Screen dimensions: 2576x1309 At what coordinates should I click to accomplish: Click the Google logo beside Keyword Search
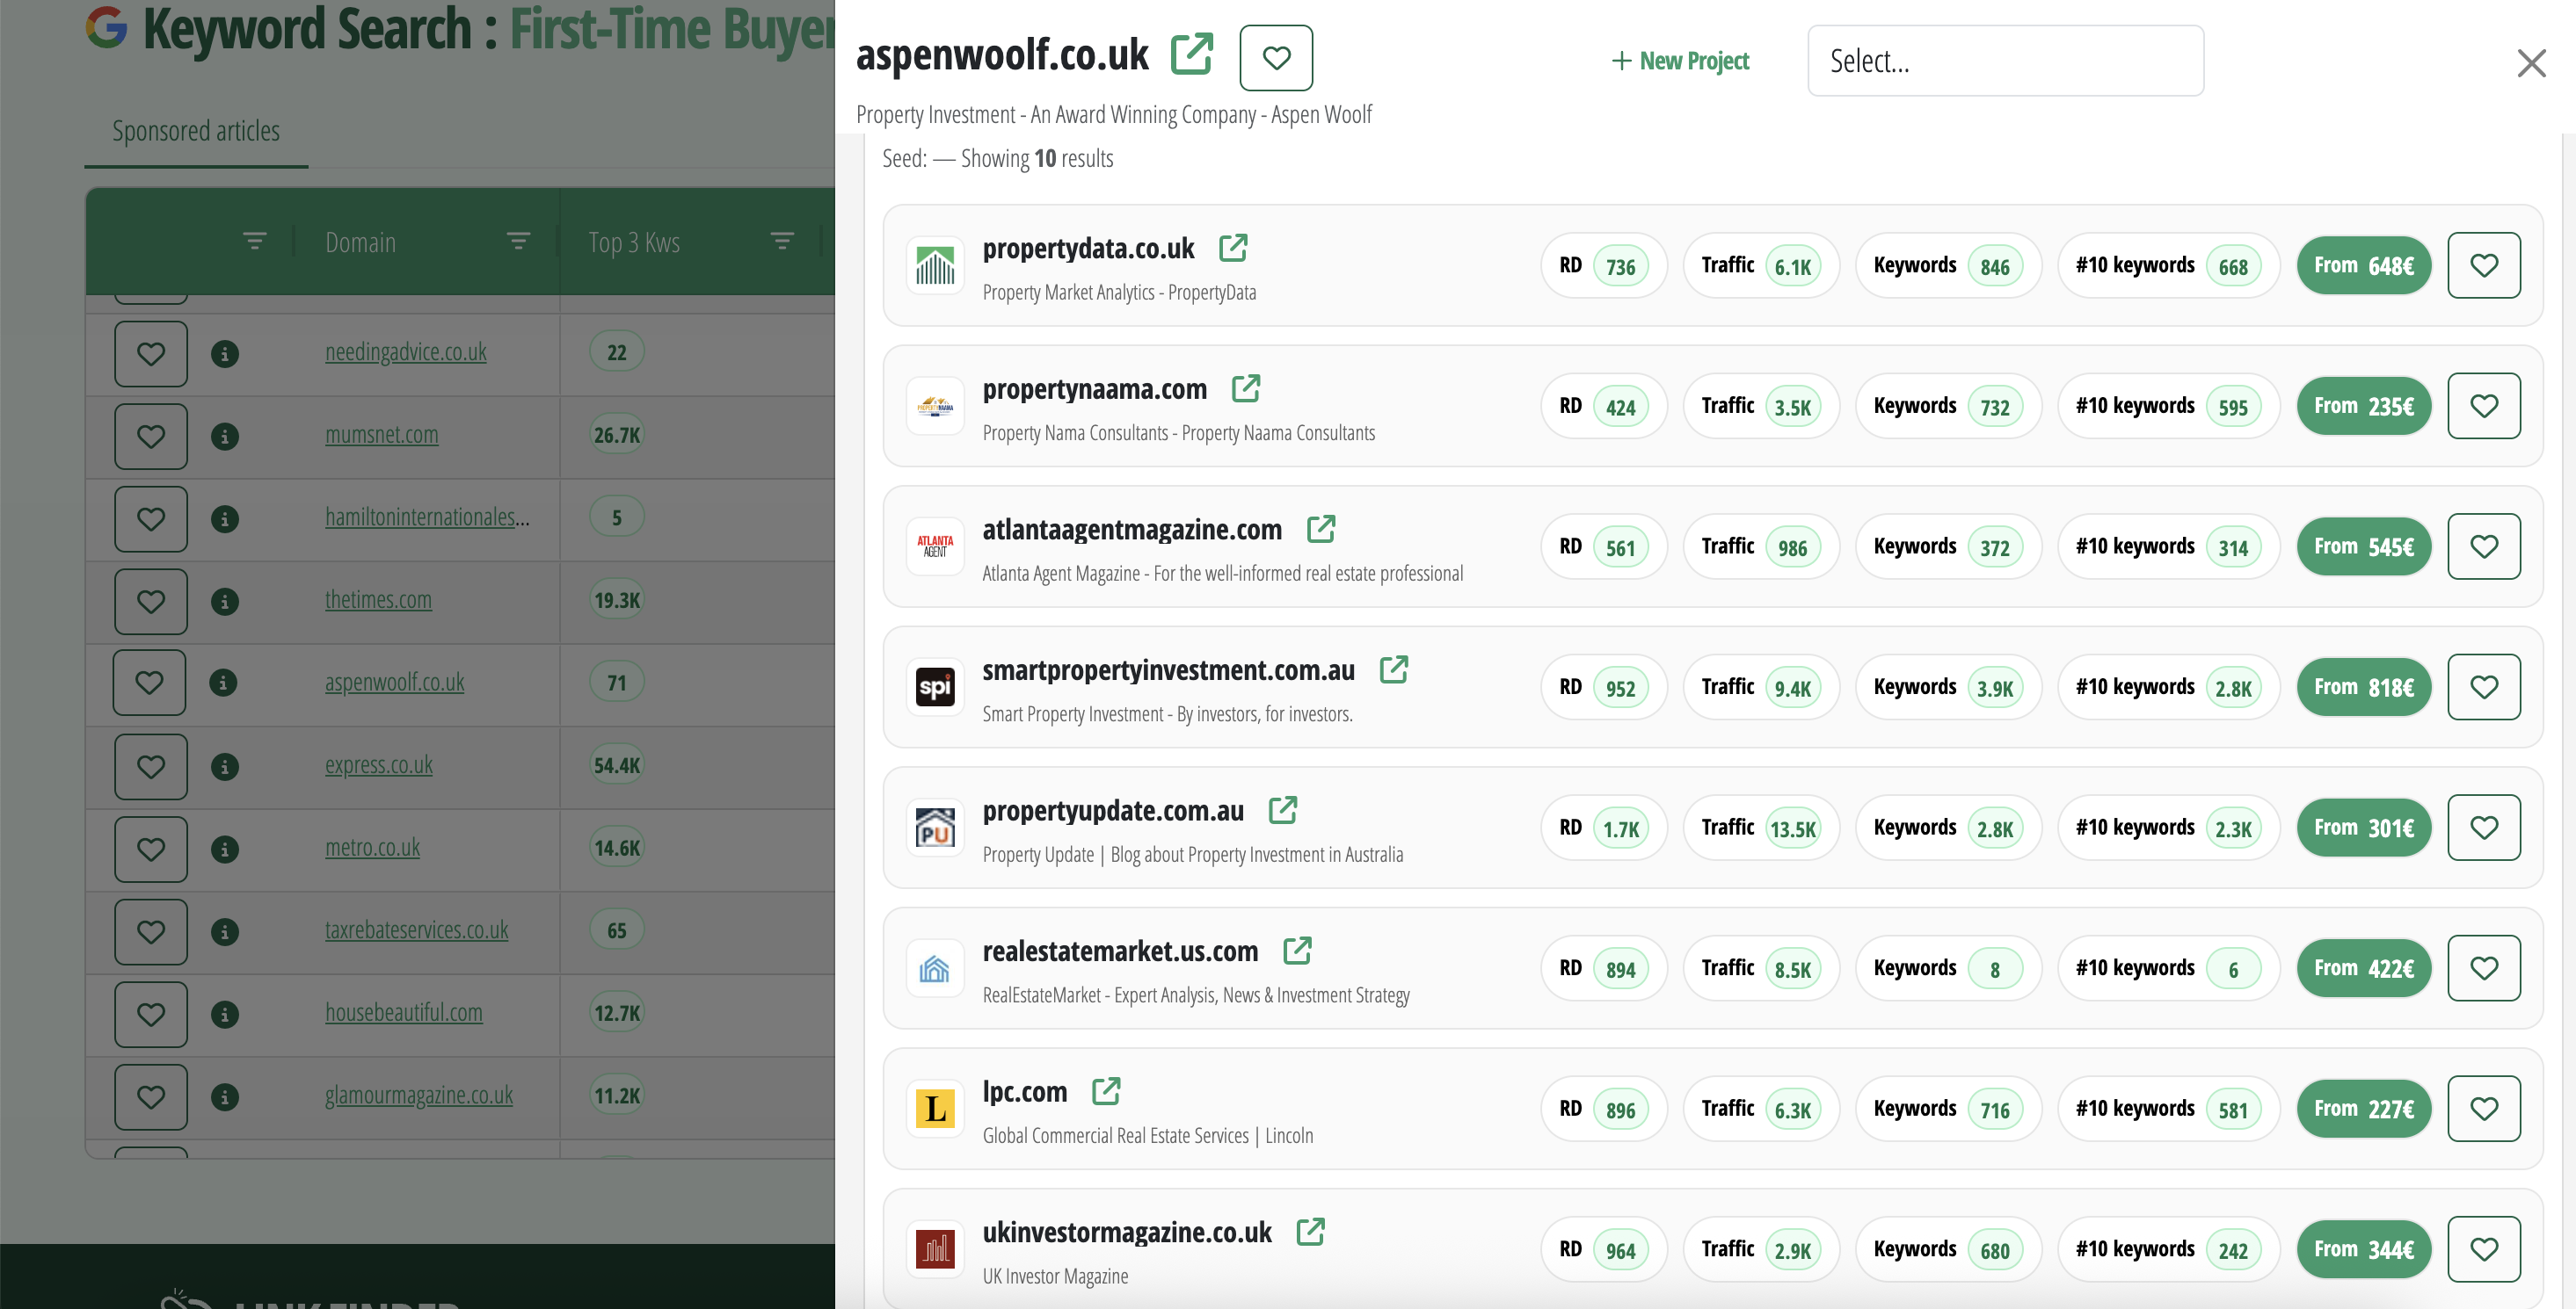(106, 27)
